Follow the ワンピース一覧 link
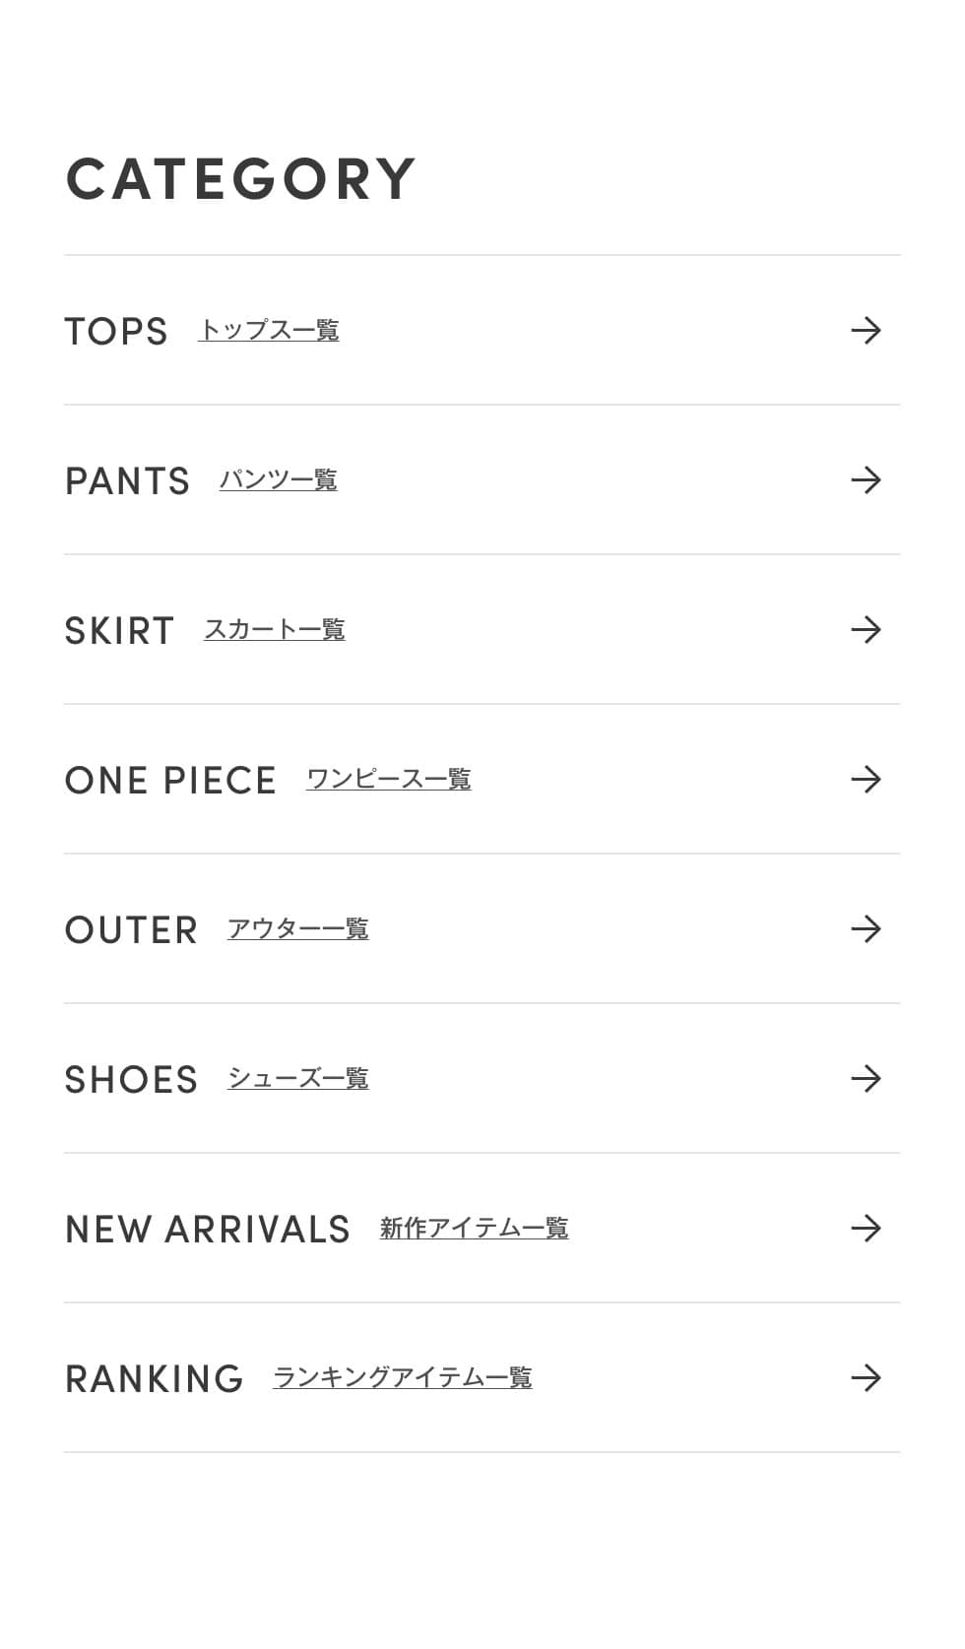Image resolution: width=965 pixels, height=1649 pixels. coord(389,780)
